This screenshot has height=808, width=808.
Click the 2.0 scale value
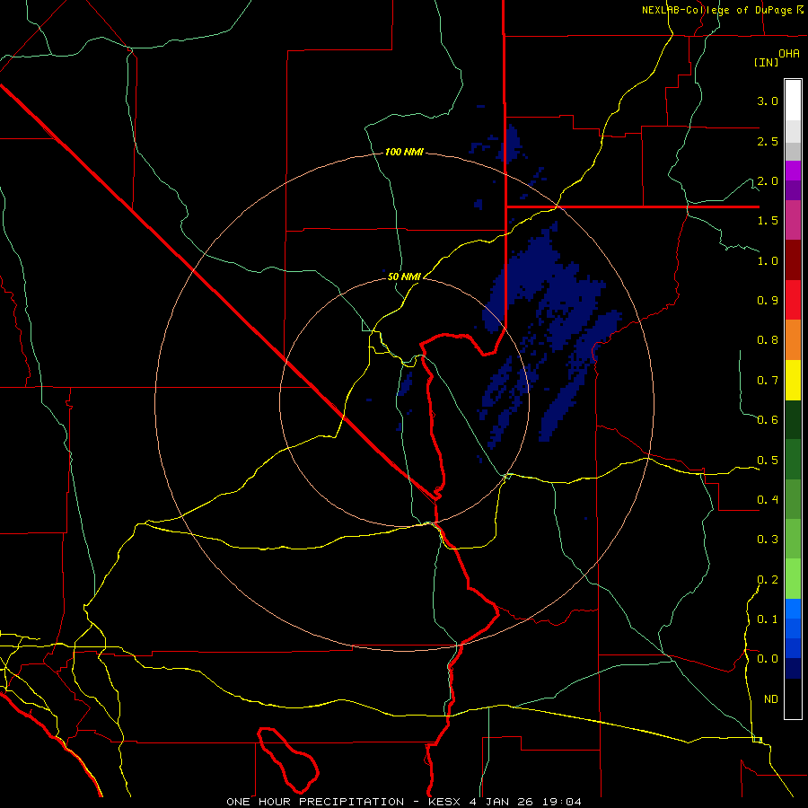tap(768, 180)
